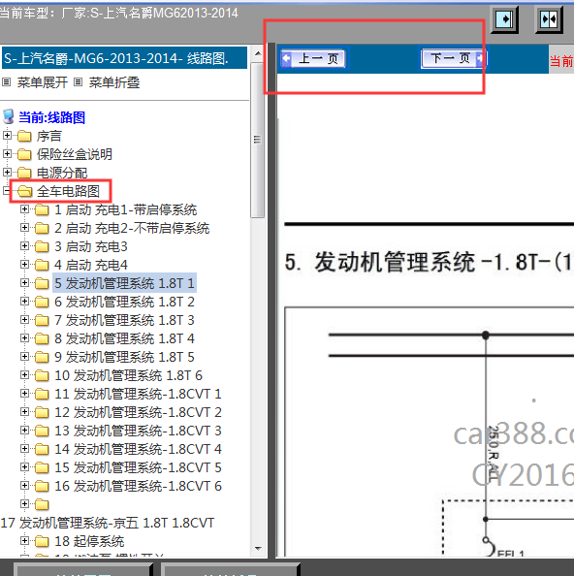Expand 3 启动 充电3 plus box
Viewport: 574px width, 576px height.
click(x=24, y=246)
